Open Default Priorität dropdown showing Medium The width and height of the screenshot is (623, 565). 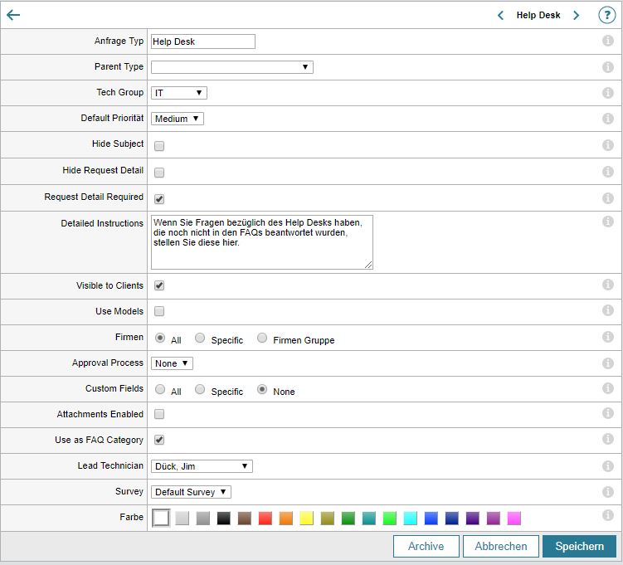pos(178,119)
